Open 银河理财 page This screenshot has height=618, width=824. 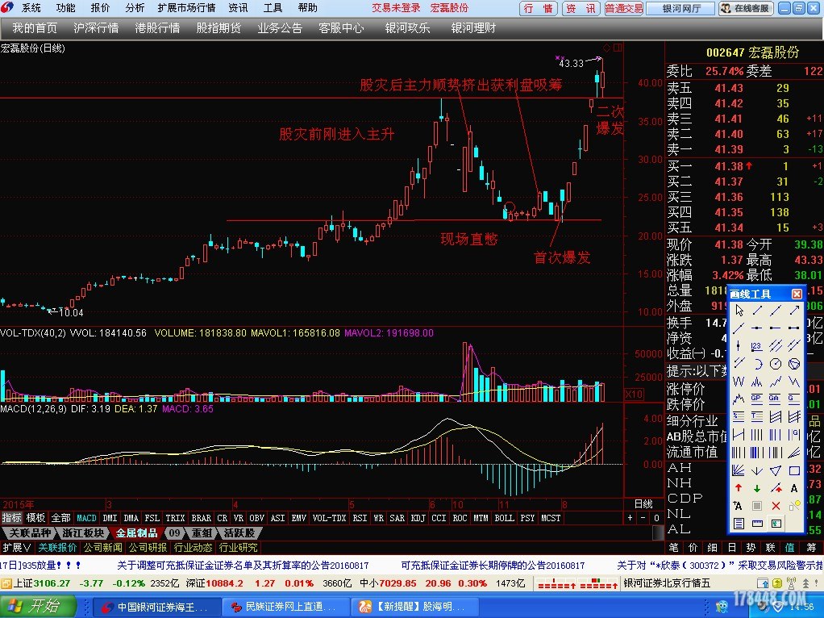pyautogui.click(x=473, y=28)
